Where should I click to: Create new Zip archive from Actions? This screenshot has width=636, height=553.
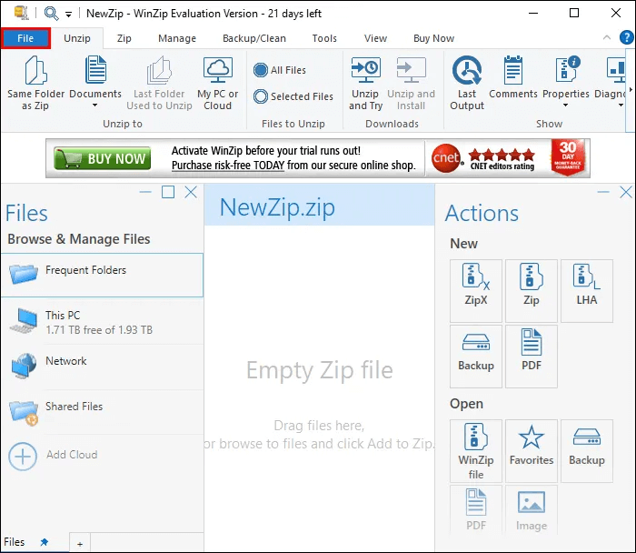pos(532,291)
